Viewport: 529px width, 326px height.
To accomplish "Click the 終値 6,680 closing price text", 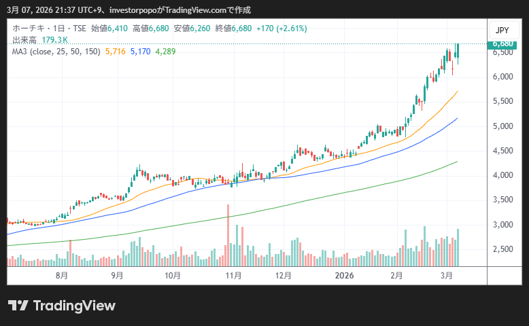I will 233,29.
